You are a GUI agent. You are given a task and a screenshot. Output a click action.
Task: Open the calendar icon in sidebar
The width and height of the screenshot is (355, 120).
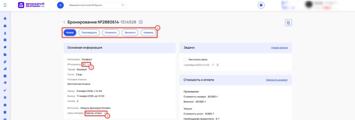click(5, 26)
